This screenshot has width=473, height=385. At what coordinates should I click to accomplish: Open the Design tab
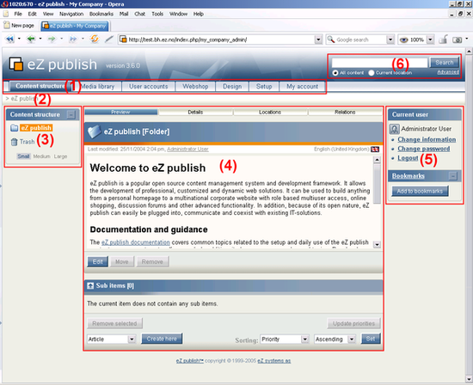[232, 87]
